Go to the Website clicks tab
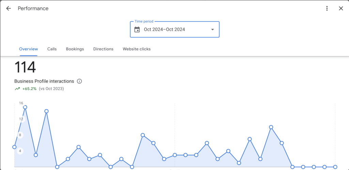349x170 pixels. coord(136,49)
